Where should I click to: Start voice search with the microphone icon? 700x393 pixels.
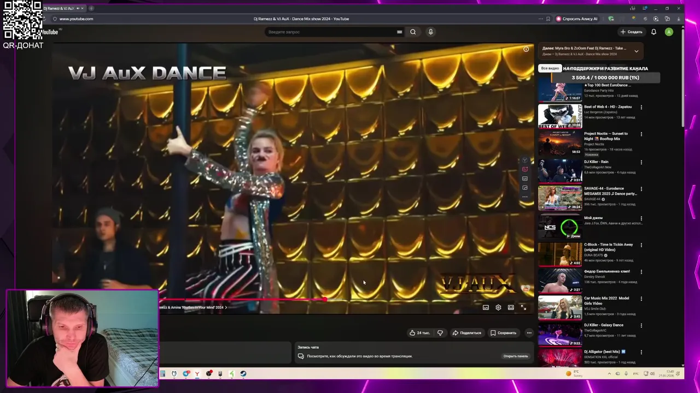point(430,32)
